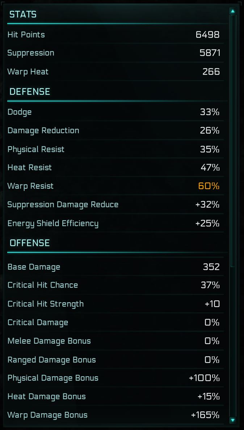Click the Energy Shield Efficiency label
This screenshot has width=244, height=430.
click(53, 223)
